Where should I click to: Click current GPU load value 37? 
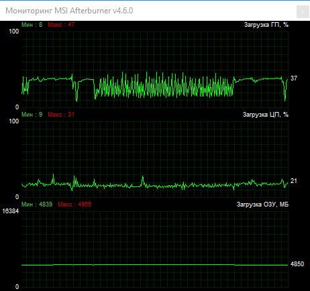[294, 78]
